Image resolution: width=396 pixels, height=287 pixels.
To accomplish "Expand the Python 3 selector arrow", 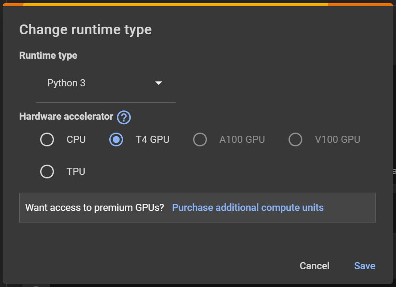I will click(x=159, y=83).
